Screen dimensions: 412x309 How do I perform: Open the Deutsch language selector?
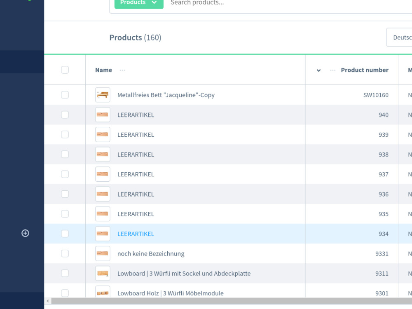(399, 37)
